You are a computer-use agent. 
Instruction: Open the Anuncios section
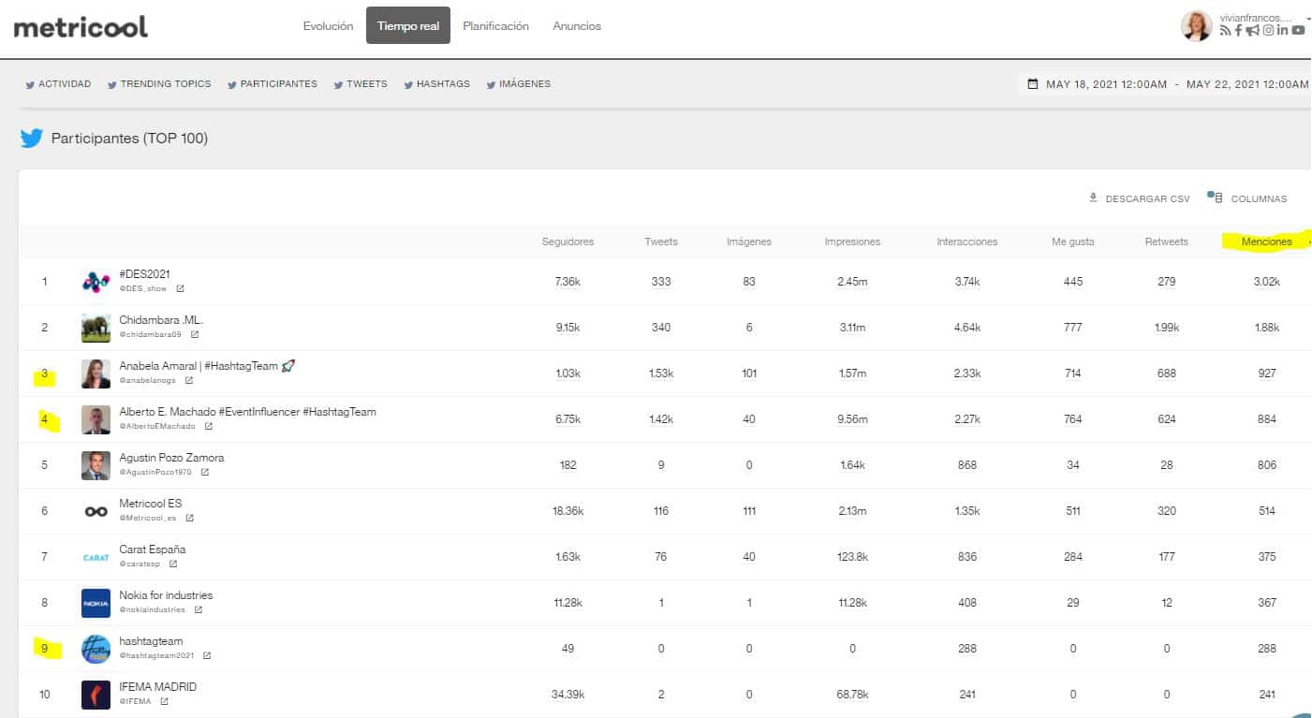(577, 26)
